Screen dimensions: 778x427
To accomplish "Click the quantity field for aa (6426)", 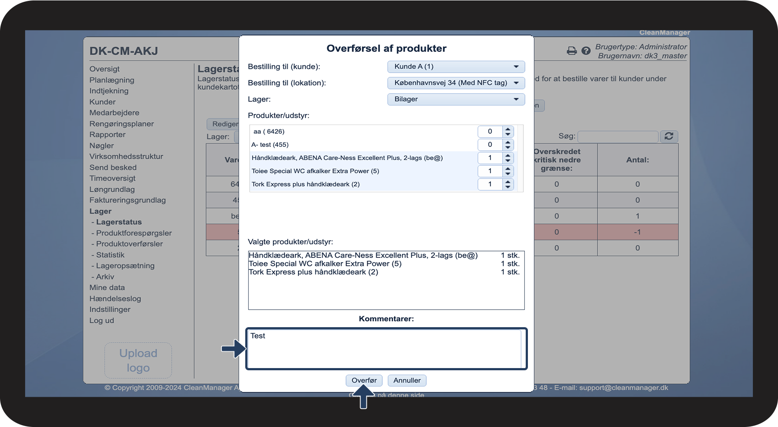I will (490, 131).
